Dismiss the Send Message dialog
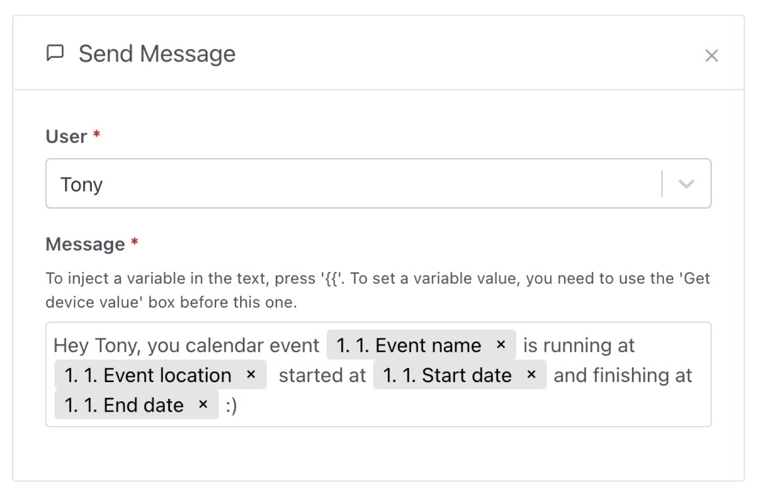 tap(711, 56)
